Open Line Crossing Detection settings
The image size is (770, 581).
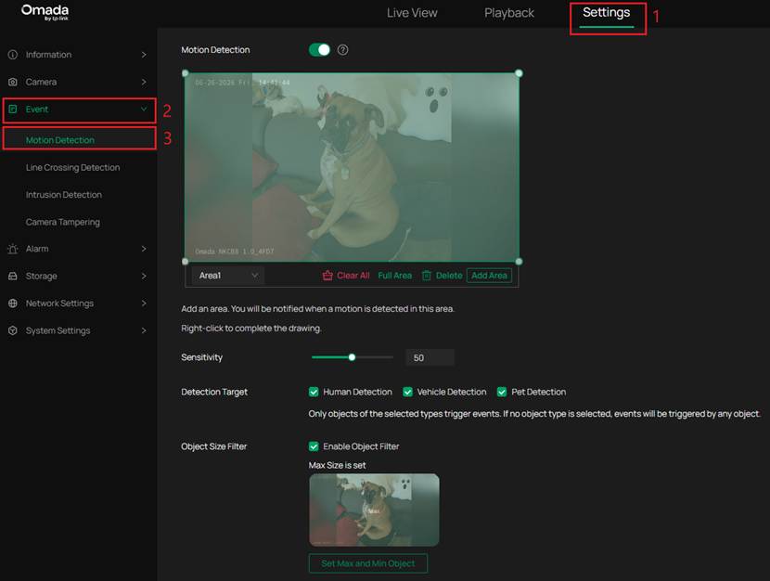point(72,167)
